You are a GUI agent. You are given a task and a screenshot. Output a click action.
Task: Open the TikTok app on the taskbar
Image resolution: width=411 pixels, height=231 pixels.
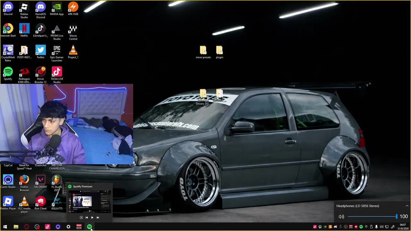tap(48, 227)
